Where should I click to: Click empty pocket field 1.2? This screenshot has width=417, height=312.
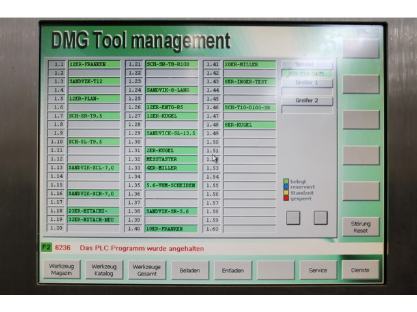(x=94, y=73)
